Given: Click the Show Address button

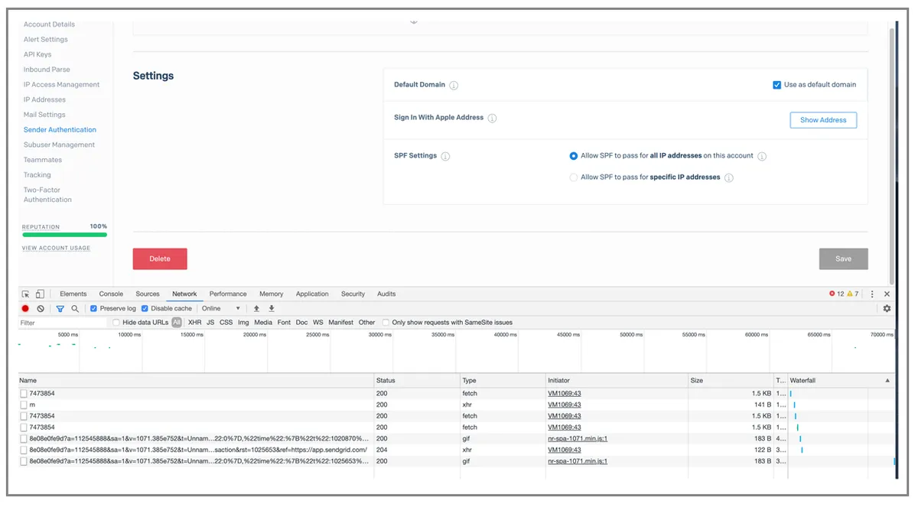Looking at the screenshot, I should [823, 120].
